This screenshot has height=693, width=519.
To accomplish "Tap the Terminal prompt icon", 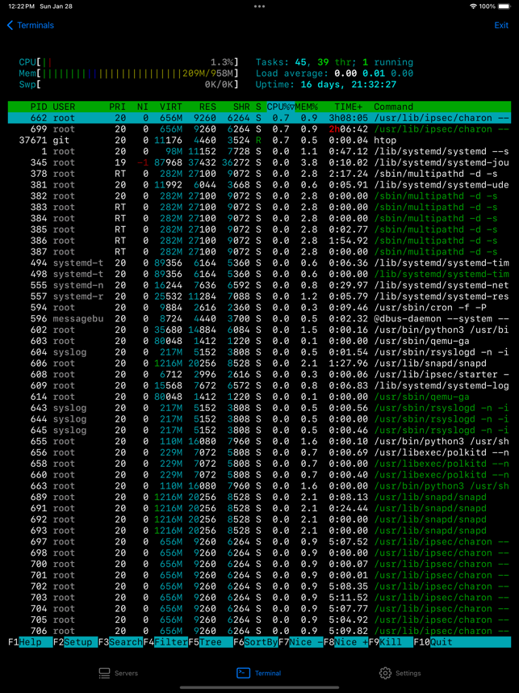I will point(244,673).
